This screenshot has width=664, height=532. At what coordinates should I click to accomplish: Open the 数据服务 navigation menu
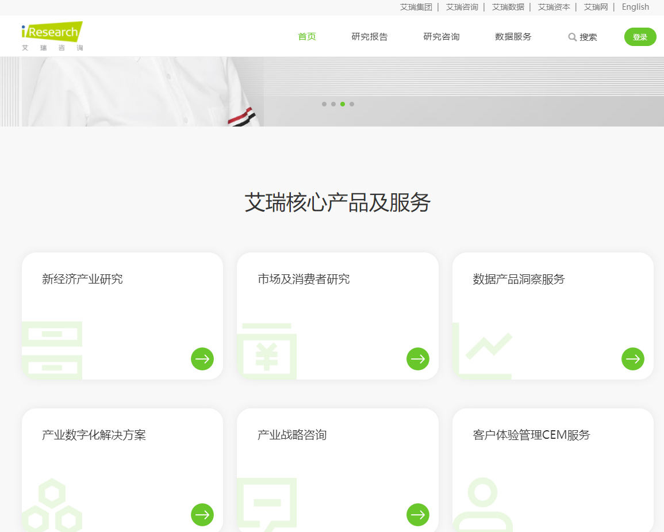coord(513,37)
